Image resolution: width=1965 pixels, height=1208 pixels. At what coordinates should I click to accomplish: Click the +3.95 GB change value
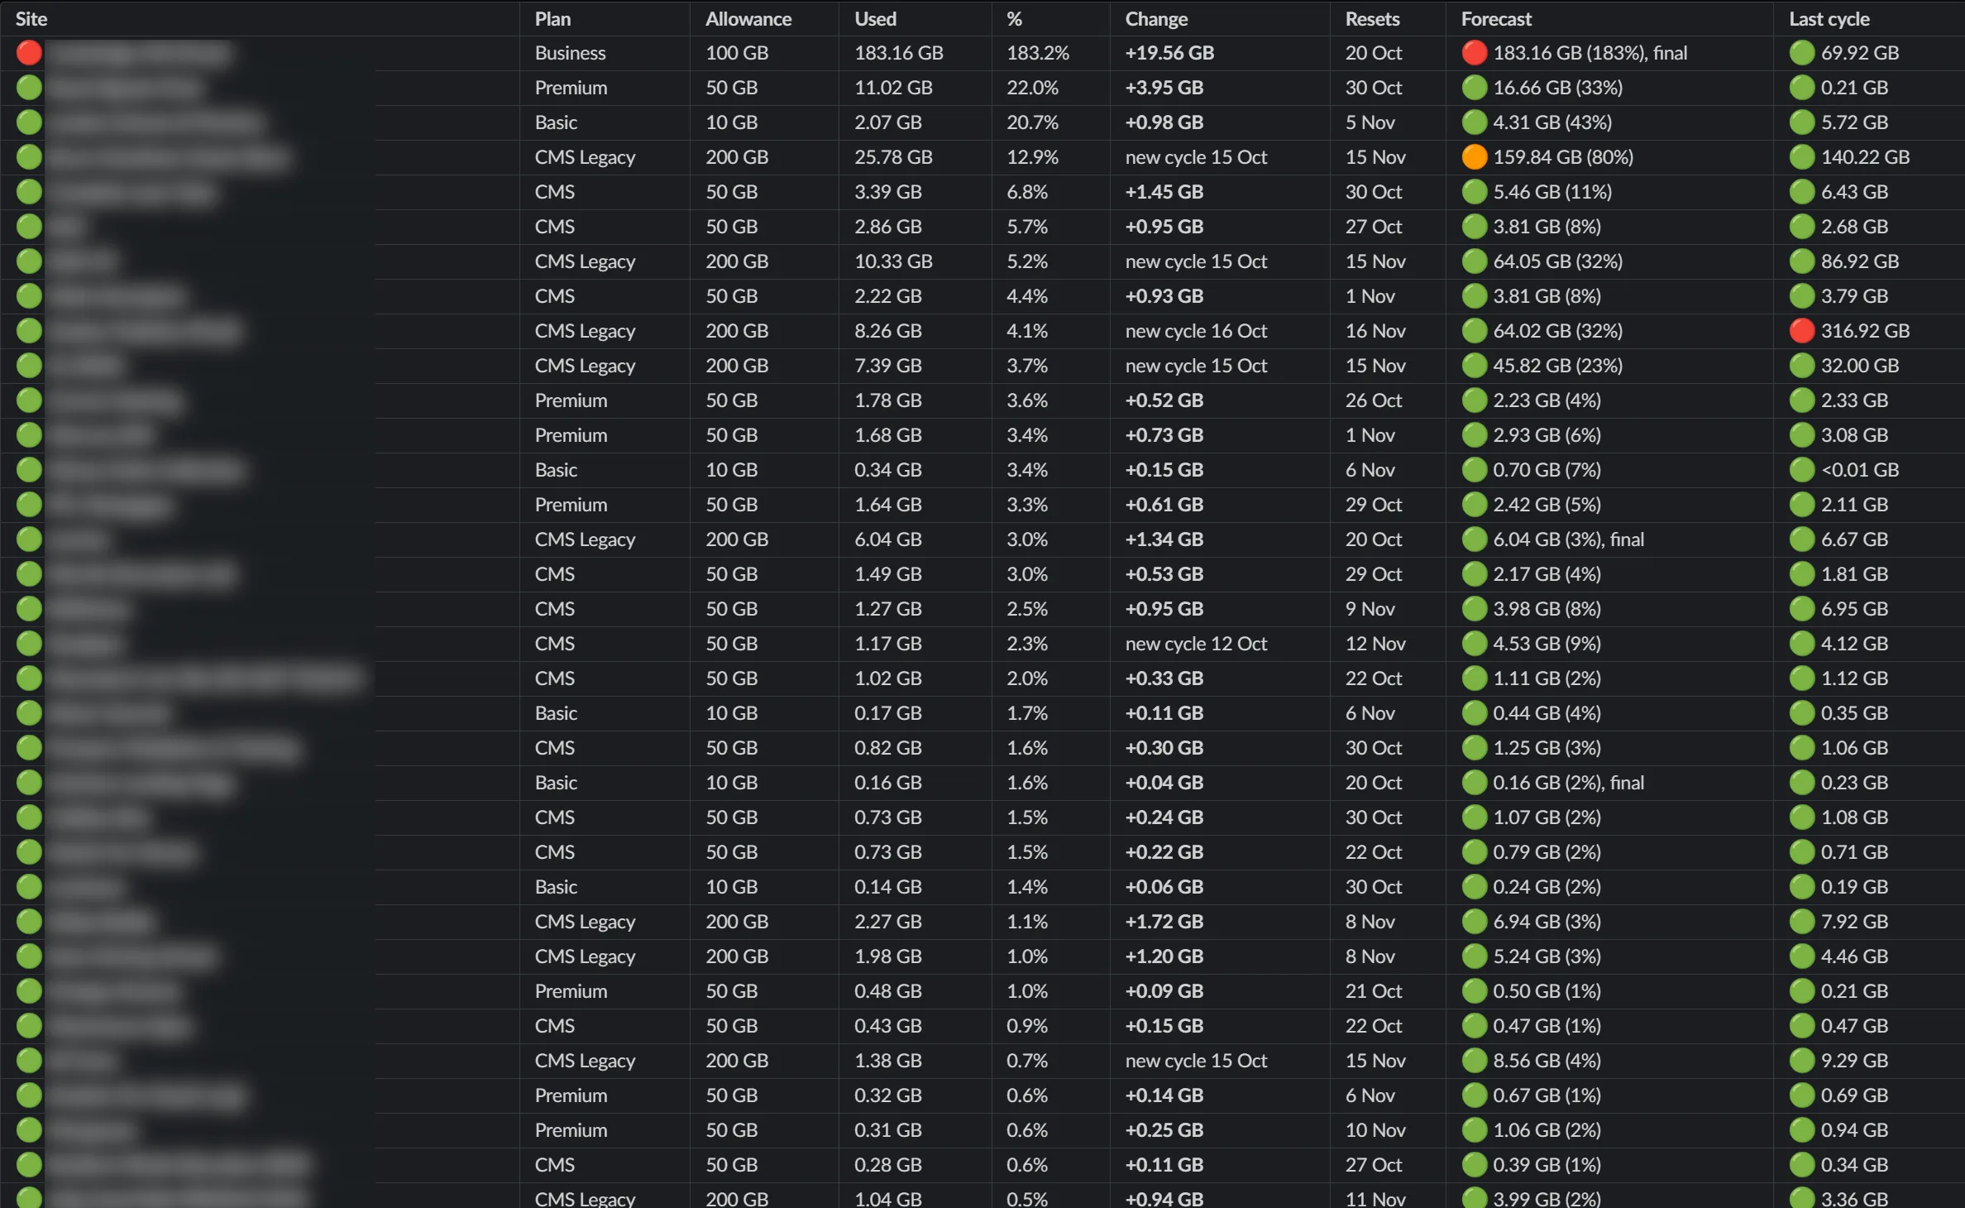(1164, 88)
